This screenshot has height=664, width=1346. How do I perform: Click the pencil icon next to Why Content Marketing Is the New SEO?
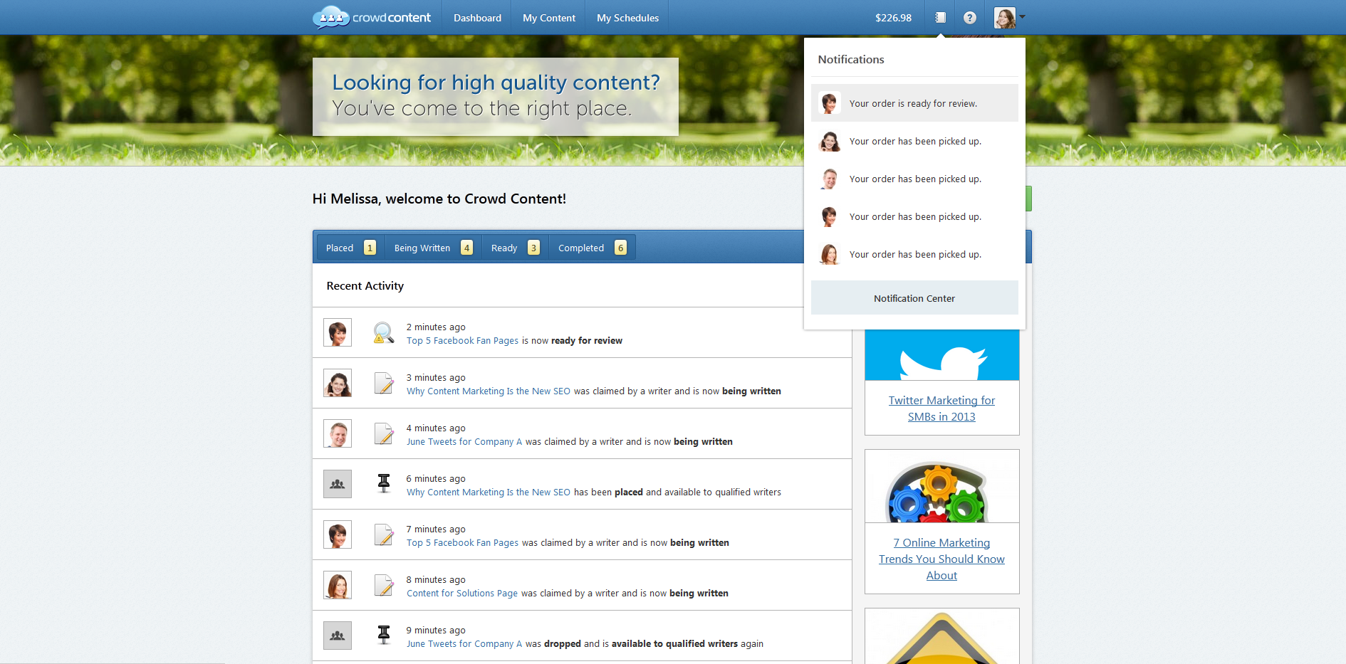pyautogui.click(x=383, y=383)
